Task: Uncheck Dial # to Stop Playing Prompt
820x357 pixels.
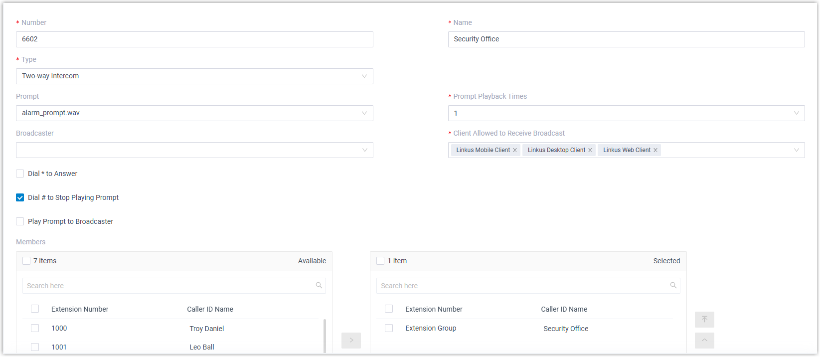Action: click(x=20, y=197)
